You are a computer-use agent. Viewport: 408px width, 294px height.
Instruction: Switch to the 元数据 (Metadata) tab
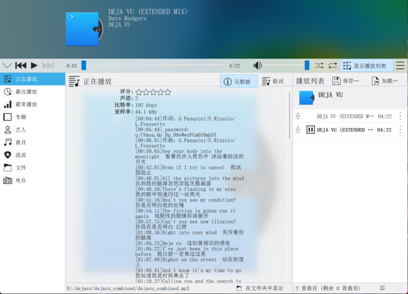click(x=239, y=81)
